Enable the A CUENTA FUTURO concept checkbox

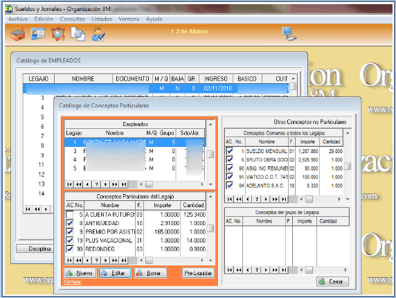pyautogui.click(x=69, y=215)
